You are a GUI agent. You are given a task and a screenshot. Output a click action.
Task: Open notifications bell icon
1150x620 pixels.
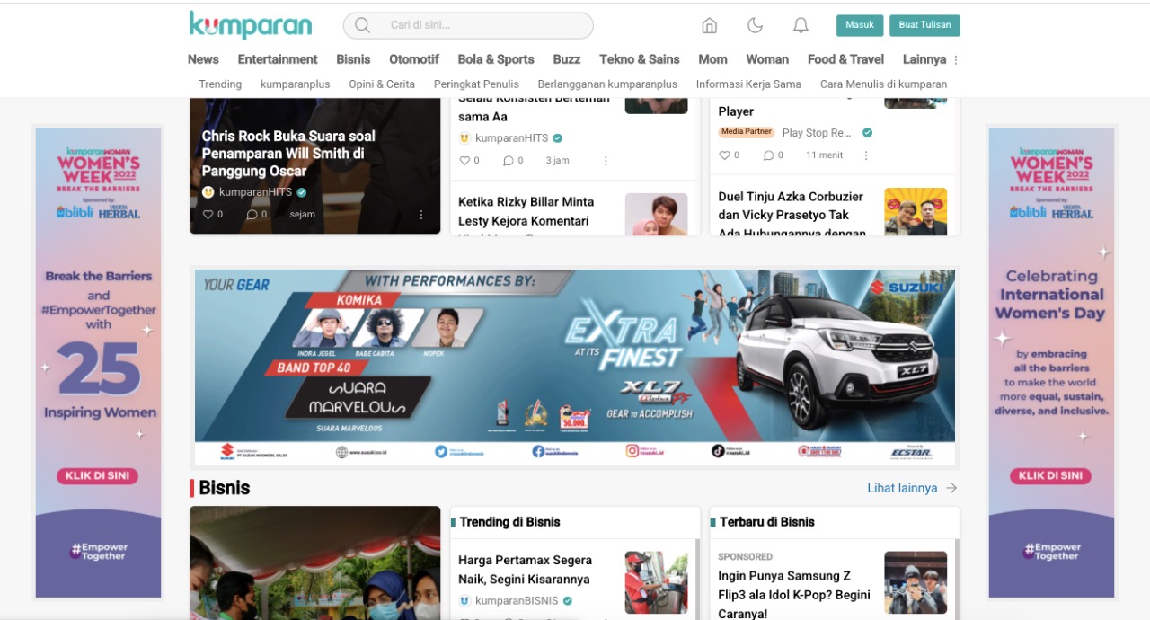(x=801, y=26)
